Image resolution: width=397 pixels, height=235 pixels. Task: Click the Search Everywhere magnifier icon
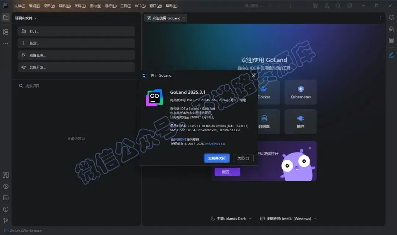[338, 6]
